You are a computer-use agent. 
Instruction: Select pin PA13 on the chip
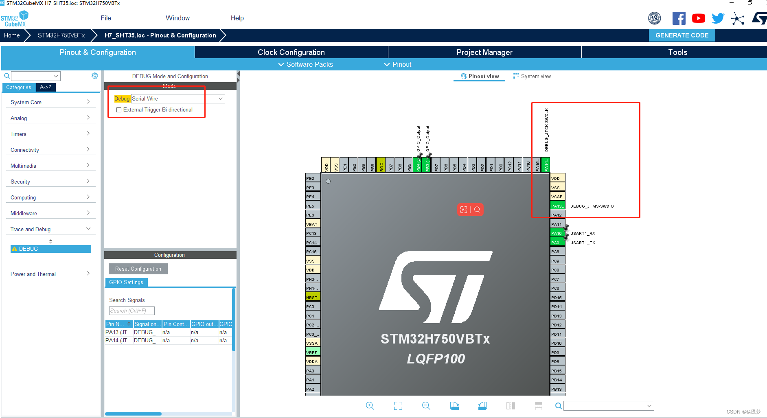pos(557,206)
